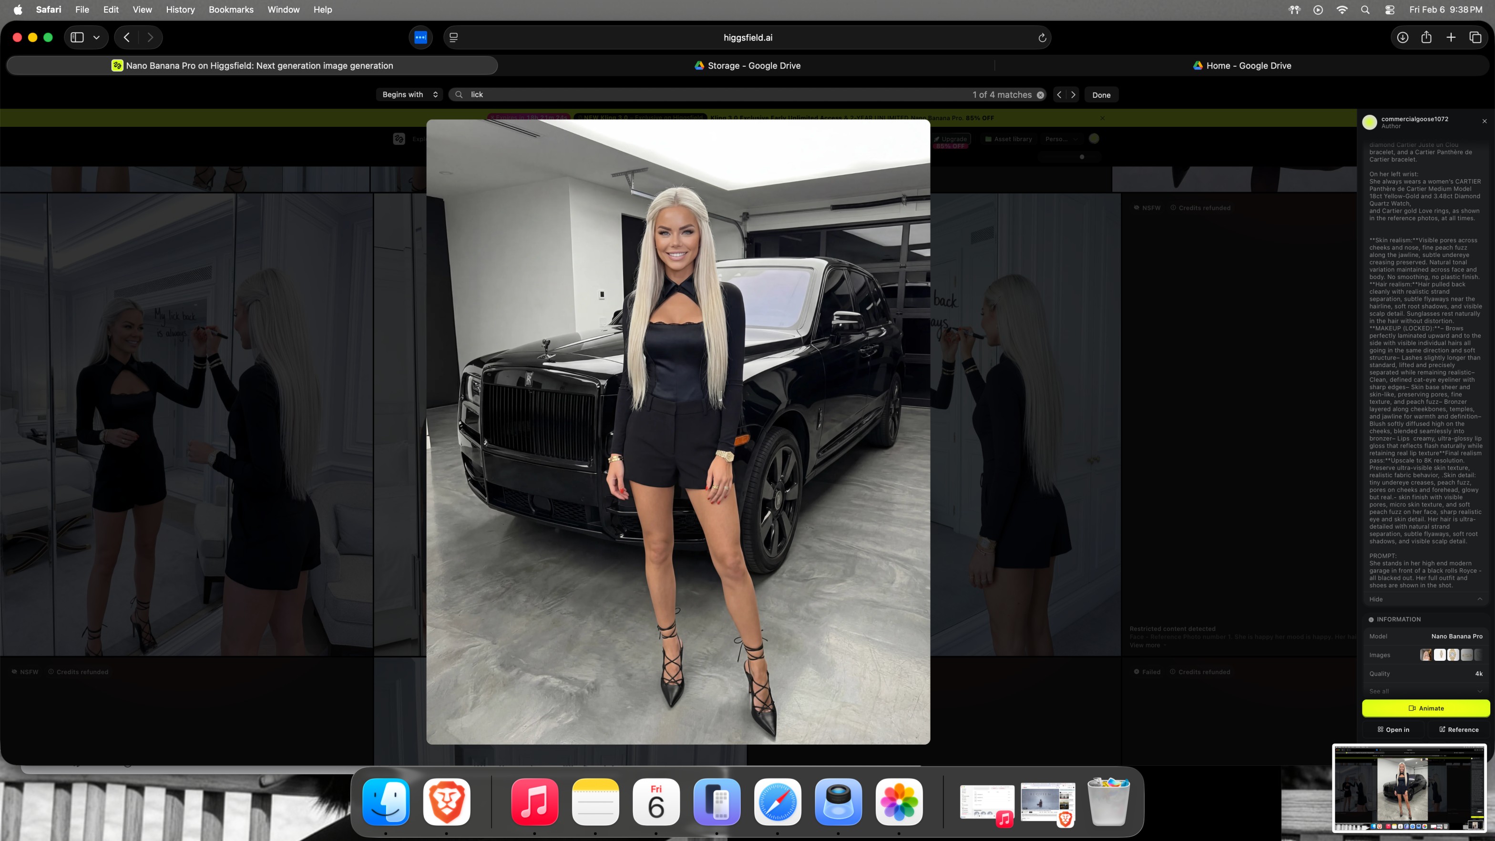Expand 'See all' information details
This screenshot has height=841, width=1495.
[1479, 691]
